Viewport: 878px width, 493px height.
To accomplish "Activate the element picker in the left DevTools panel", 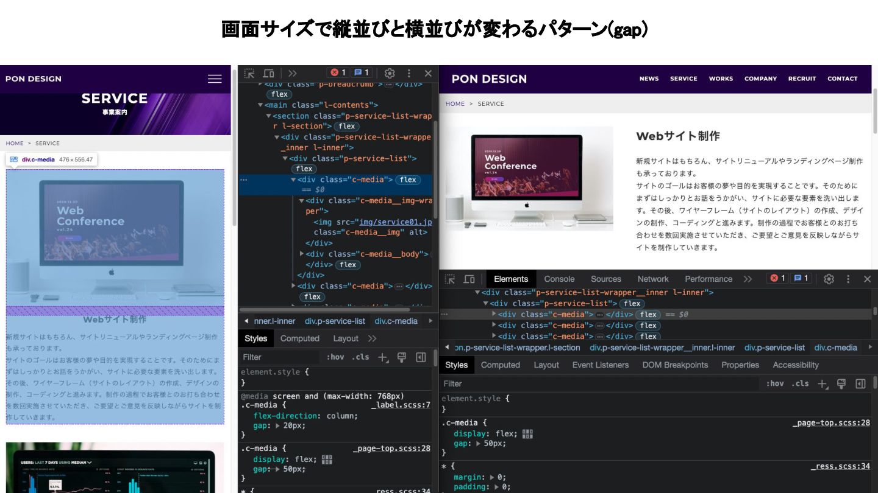I will [249, 73].
